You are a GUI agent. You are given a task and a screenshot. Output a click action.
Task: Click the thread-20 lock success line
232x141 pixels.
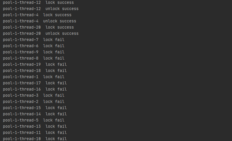pyautogui.click(x=38, y=27)
